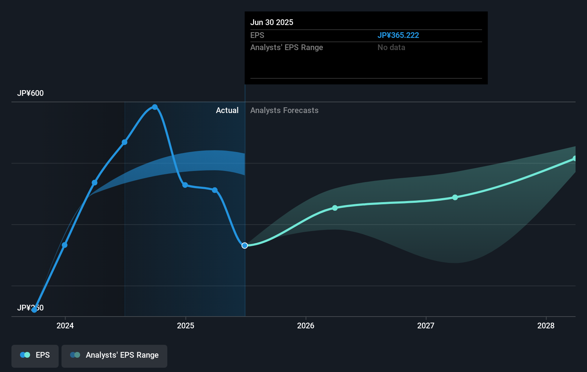This screenshot has height=372, width=587.
Task: Click the 2027 forecast EPS data point
Action: (x=455, y=197)
